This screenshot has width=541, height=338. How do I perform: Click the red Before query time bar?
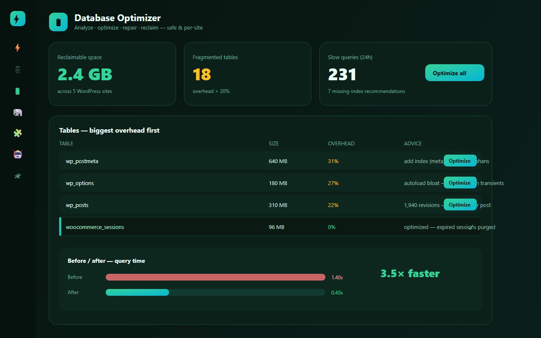216,277
